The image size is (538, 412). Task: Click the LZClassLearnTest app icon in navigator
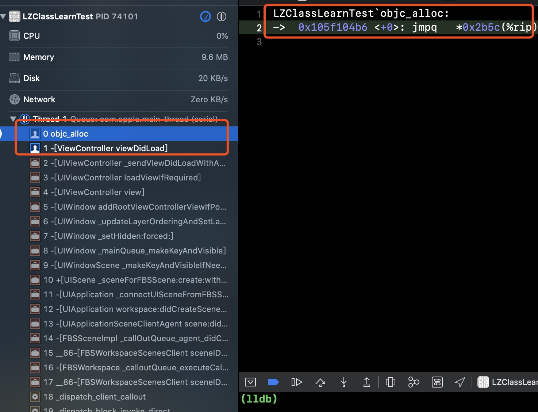pos(15,16)
